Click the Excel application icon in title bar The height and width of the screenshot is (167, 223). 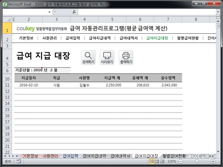click(x=5, y=4)
